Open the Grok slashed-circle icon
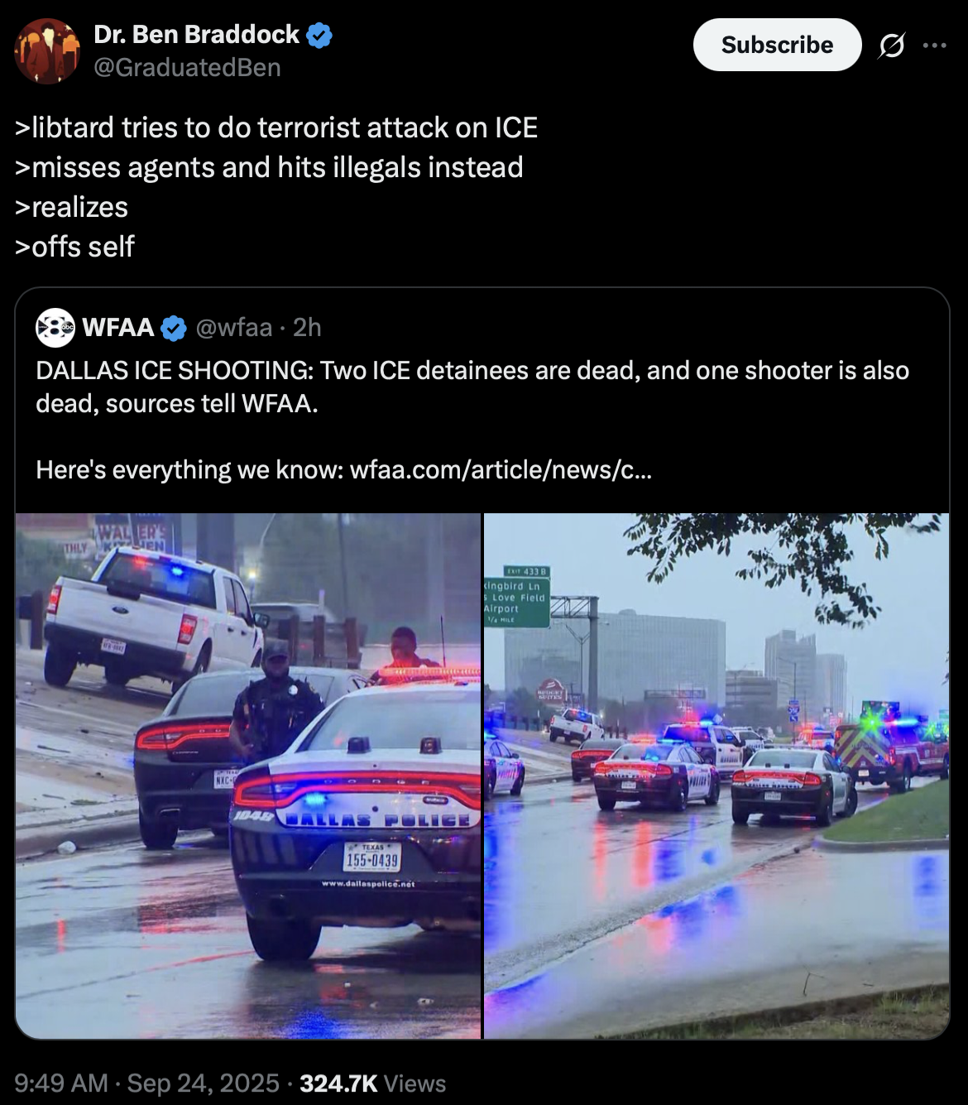 [891, 45]
